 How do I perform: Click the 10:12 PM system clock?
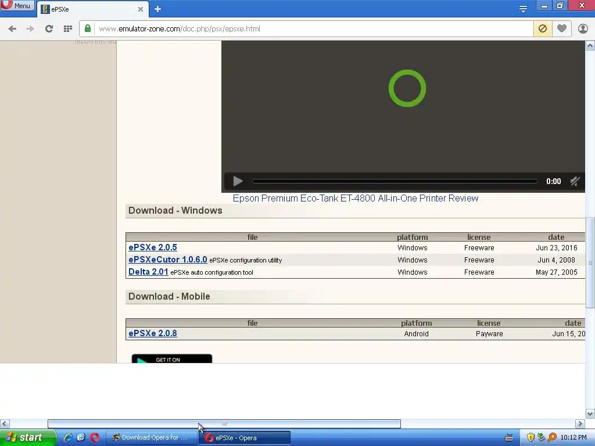(x=574, y=437)
